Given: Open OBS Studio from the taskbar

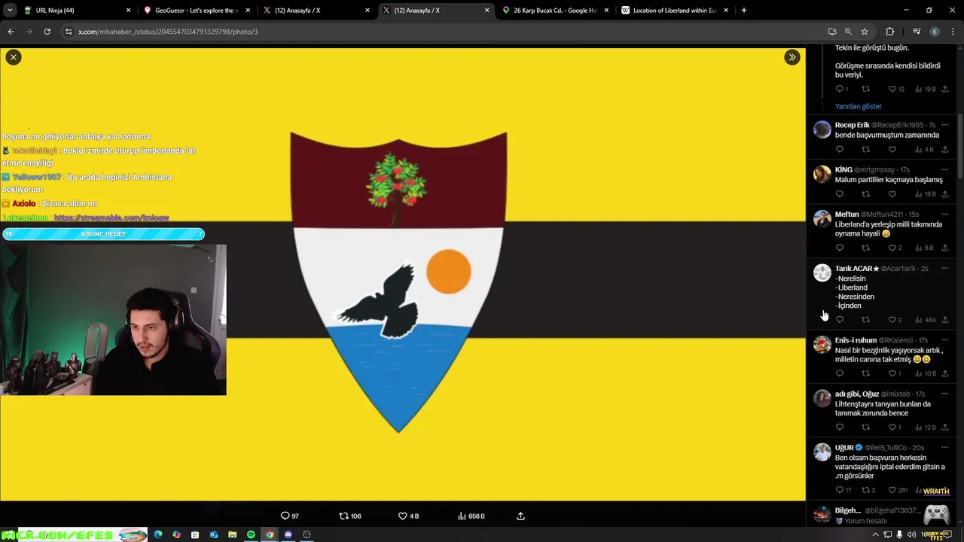Looking at the screenshot, I should click(307, 534).
